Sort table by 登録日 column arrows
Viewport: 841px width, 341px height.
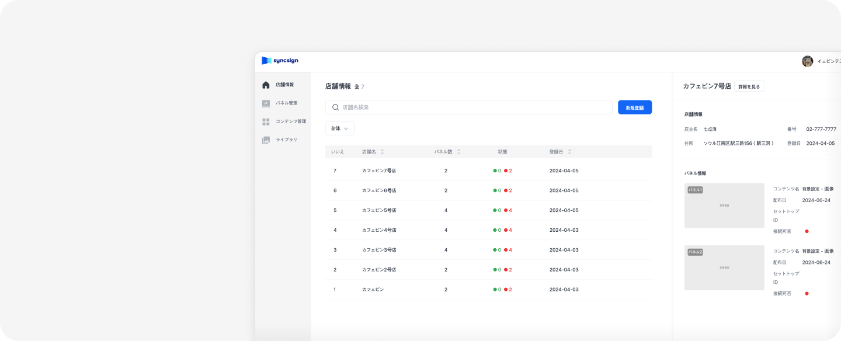[x=569, y=152]
